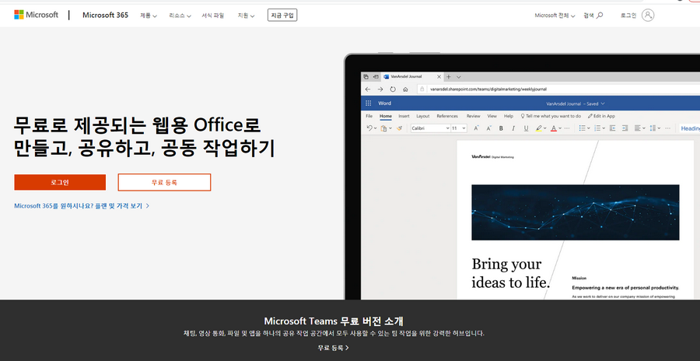The width and height of the screenshot is (700, 361).
Task: Click the paragraph alignment icon
Action: (638, 128)
